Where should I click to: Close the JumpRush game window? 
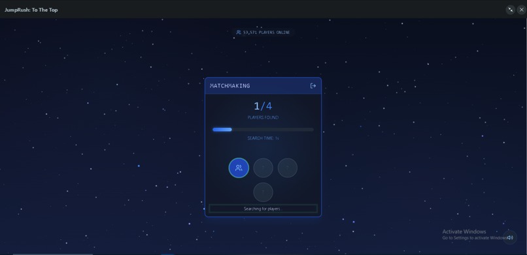click(x=521, y=10)
